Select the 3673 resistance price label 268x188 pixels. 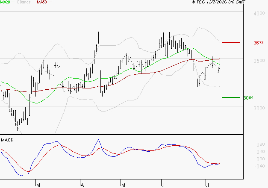coord(259,43)
